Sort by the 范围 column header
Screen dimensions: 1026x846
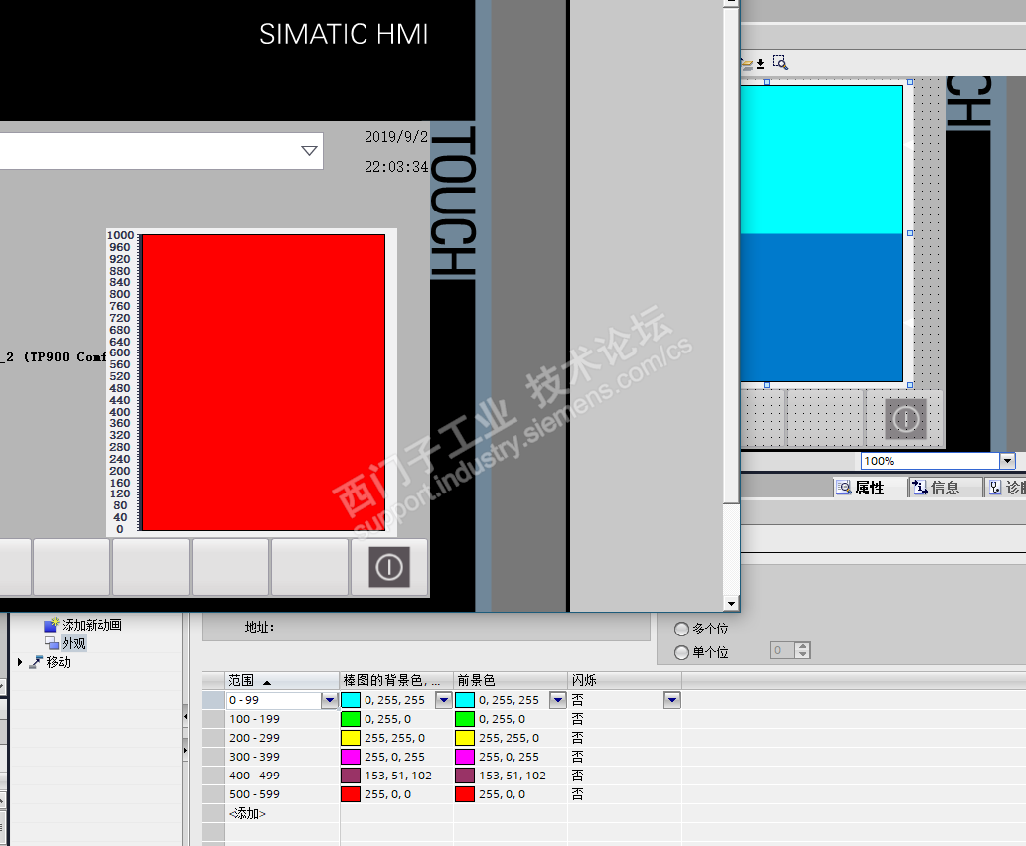click(x=283, y=680)
